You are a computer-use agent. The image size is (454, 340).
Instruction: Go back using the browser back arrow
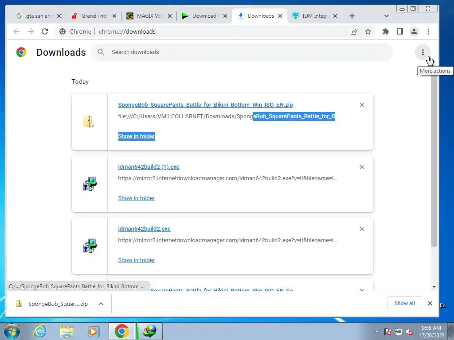click(x=16, y=31)
